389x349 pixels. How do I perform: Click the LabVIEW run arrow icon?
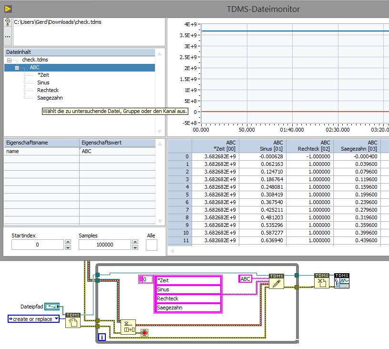pos(8,9)
